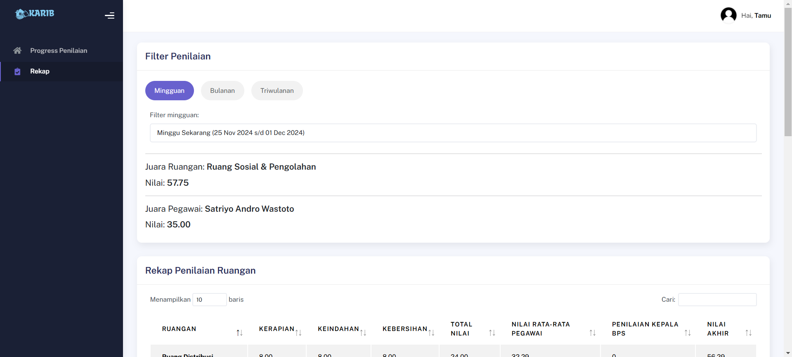Collapse the sidebar with hamburger icon
The width and height of the screenshot is (792, 357).
[109, 16]
